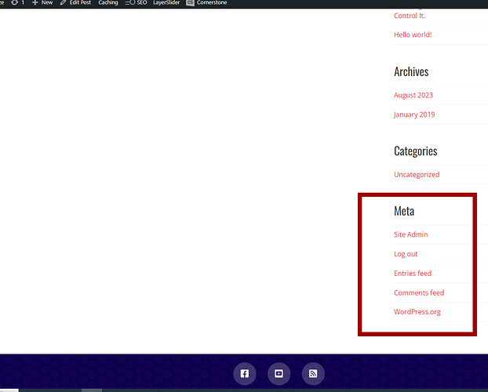
Task: Open the August 2023 archive
Action: click(413, 95)
